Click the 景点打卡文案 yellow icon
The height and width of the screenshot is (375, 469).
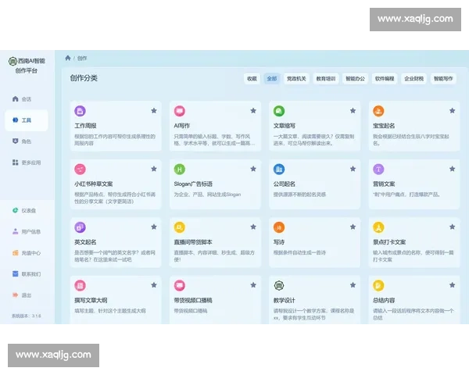378,227
